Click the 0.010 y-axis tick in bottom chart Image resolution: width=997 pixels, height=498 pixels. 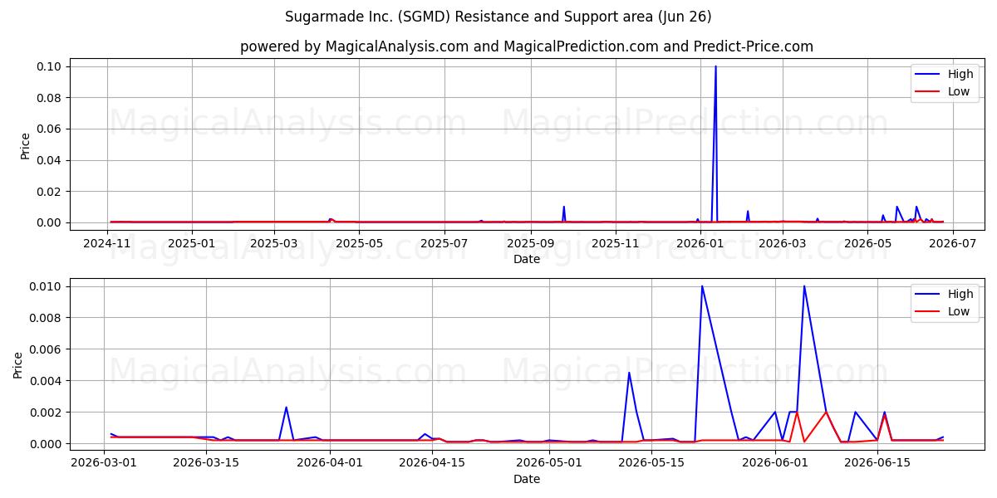click(47, 286)
